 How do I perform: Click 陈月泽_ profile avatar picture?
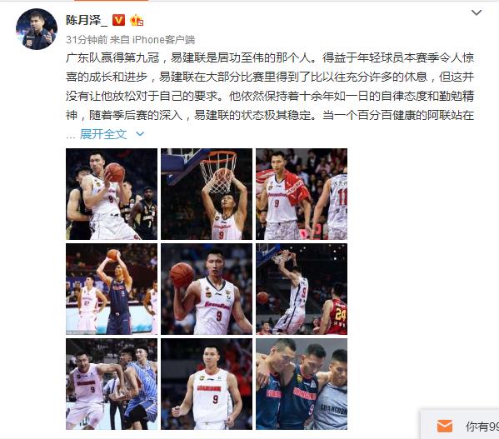(x=37, y=29)
